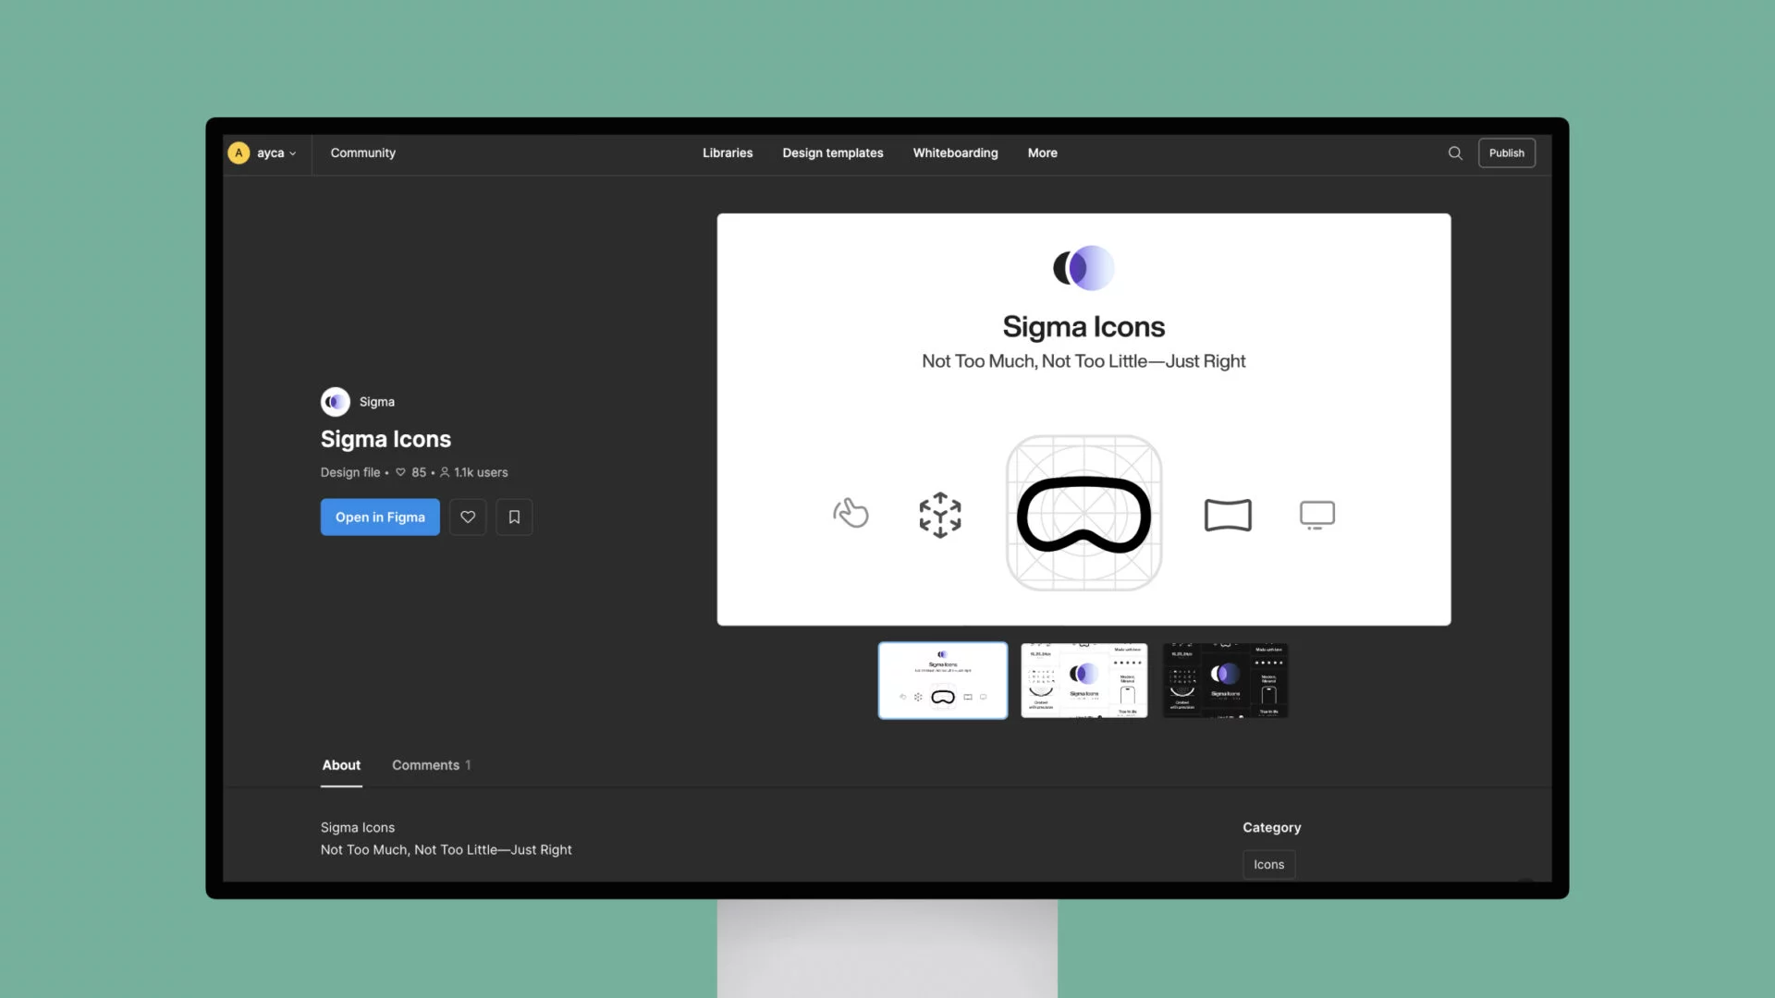Expand the Comments count expander
Viewport: 1775px width, 998px height.
point(432,764)
